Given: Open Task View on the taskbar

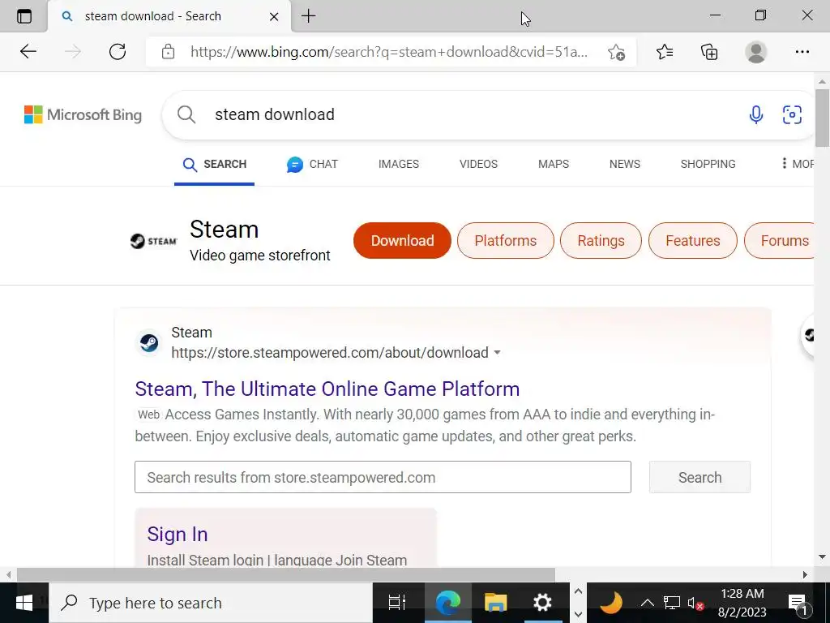Looking at the screenshot, I should tap(396, 603).
